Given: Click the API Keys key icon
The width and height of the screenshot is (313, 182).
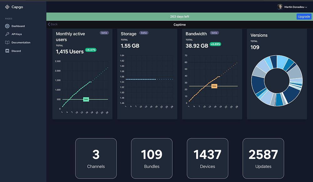Looking at the screenshot, I should tap(7, 34).
